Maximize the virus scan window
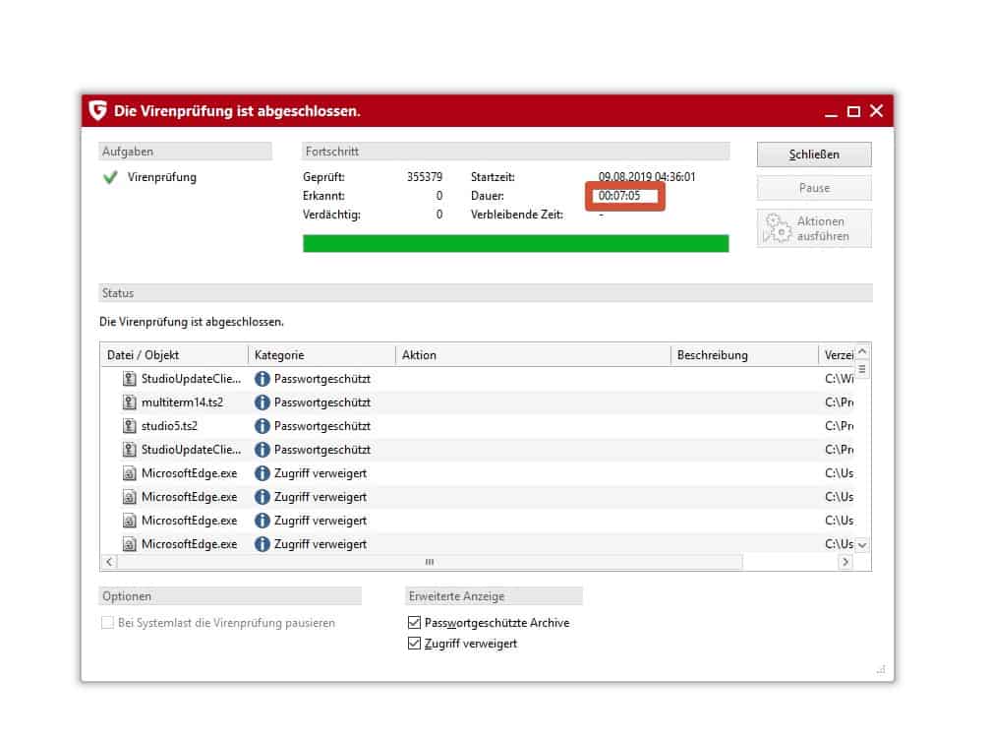Screen dimensions: 991x741 click(x=853, y=112)
